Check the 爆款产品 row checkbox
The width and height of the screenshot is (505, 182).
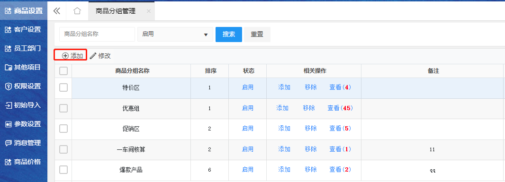(x=63, y=170)
